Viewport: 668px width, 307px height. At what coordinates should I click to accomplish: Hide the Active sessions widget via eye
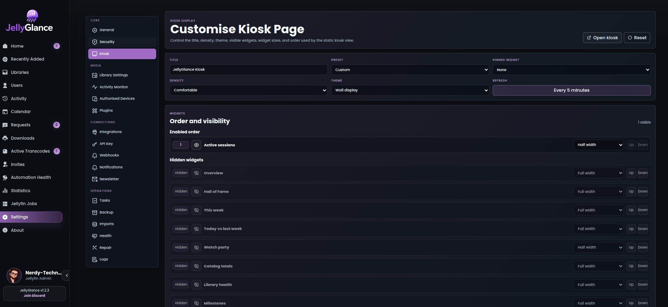(x=196, y=145)
